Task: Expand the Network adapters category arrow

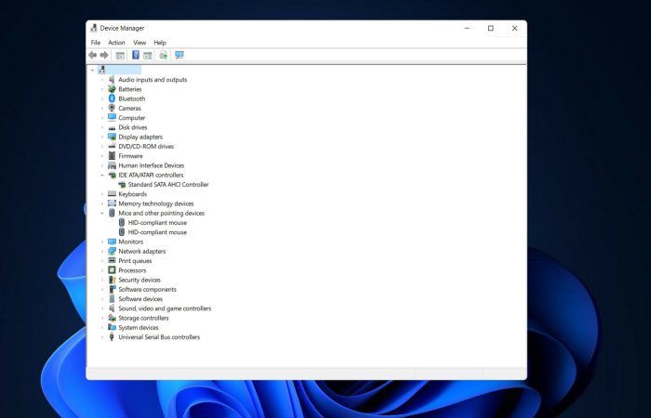Action: (x=102, y=252)
